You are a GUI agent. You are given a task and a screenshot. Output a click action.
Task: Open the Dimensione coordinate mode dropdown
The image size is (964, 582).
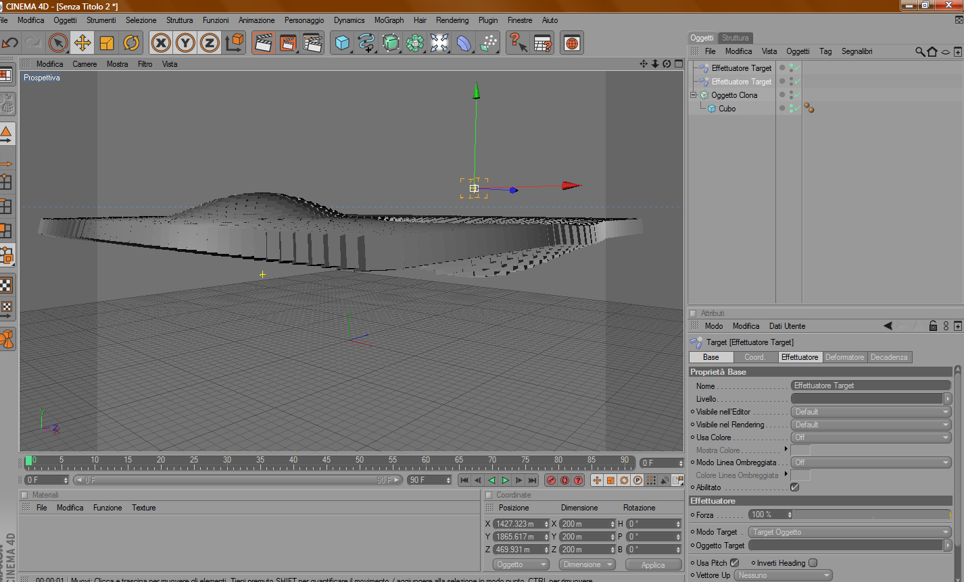pos(587,564)
